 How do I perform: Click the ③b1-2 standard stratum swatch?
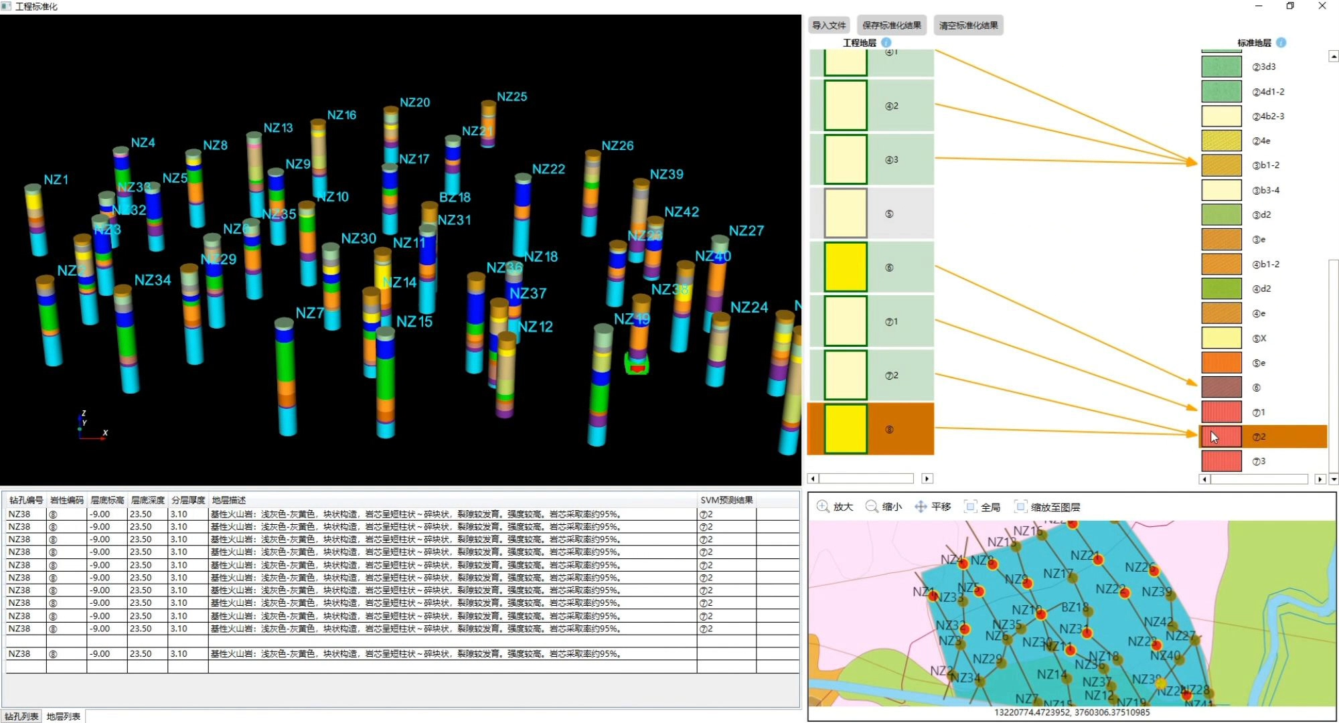coord(1221,165)
